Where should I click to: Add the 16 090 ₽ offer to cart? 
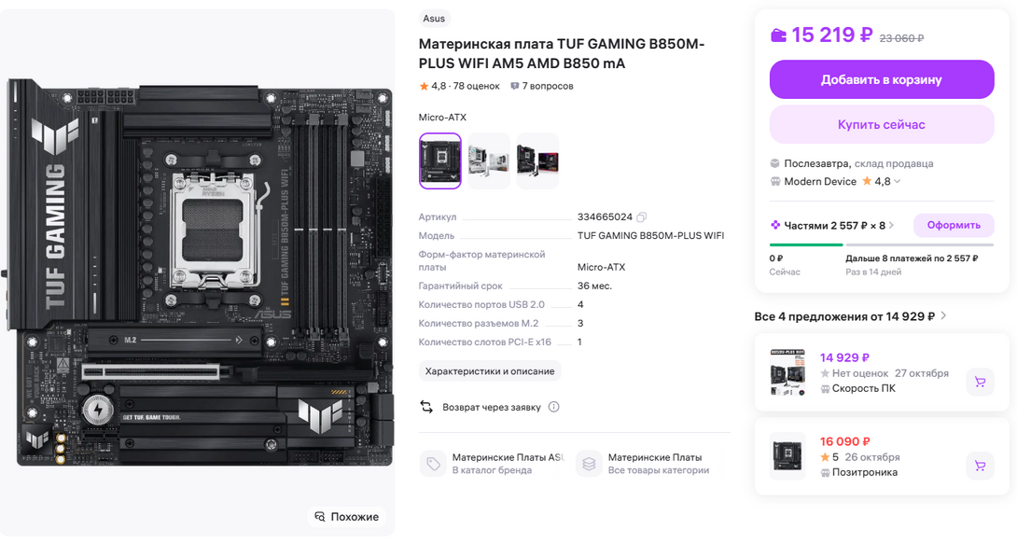pos(980,466)
